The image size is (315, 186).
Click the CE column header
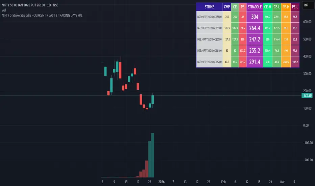pyautogui.click(x=235, y=7)
